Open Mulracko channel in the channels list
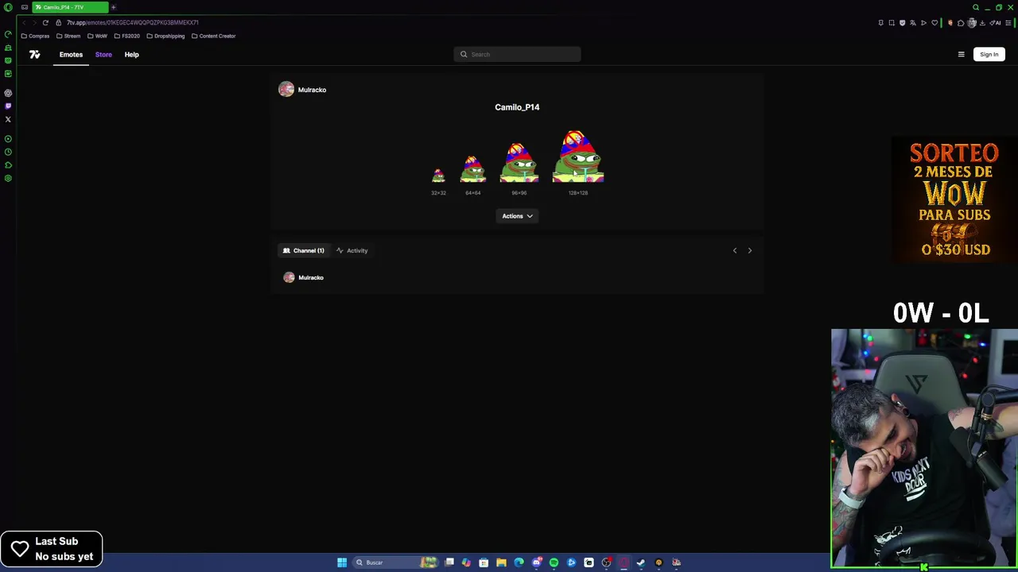Viewport: 1018px width, 572px height. tap(304, 277)
